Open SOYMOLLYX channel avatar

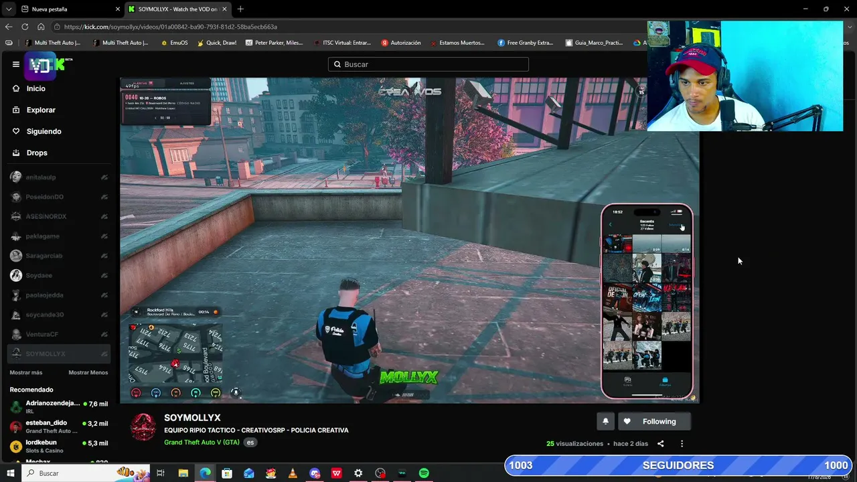tap(143, 427)
